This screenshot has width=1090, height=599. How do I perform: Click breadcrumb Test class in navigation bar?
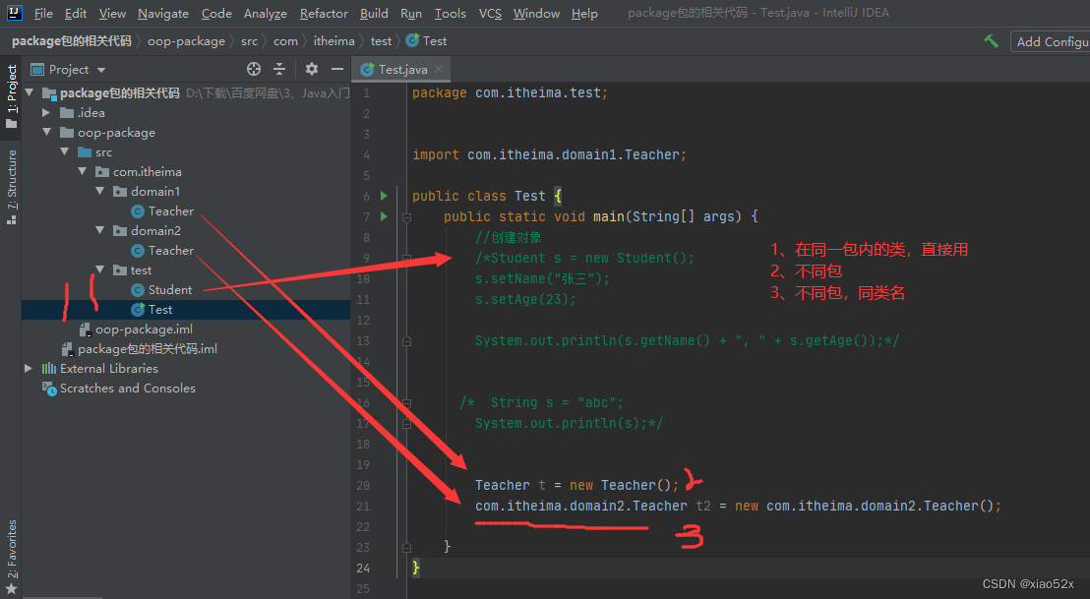pos(427,41)
